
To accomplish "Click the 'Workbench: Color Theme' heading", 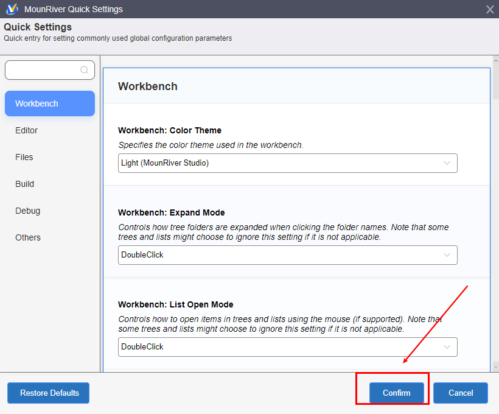I will (x=170, y=130).
